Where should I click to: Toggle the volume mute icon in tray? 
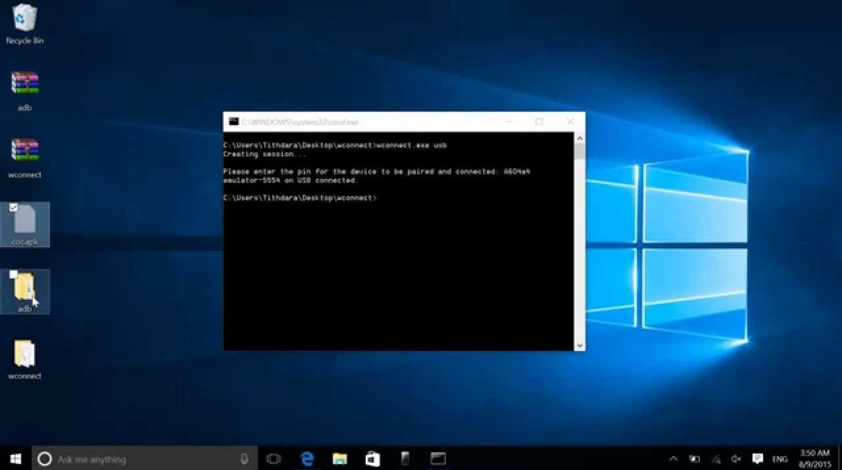[736, 459]
